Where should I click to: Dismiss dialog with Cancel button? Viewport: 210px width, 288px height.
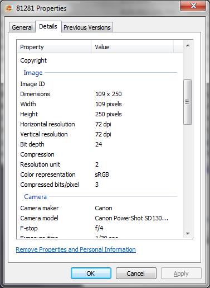click(x=136, y=273)
